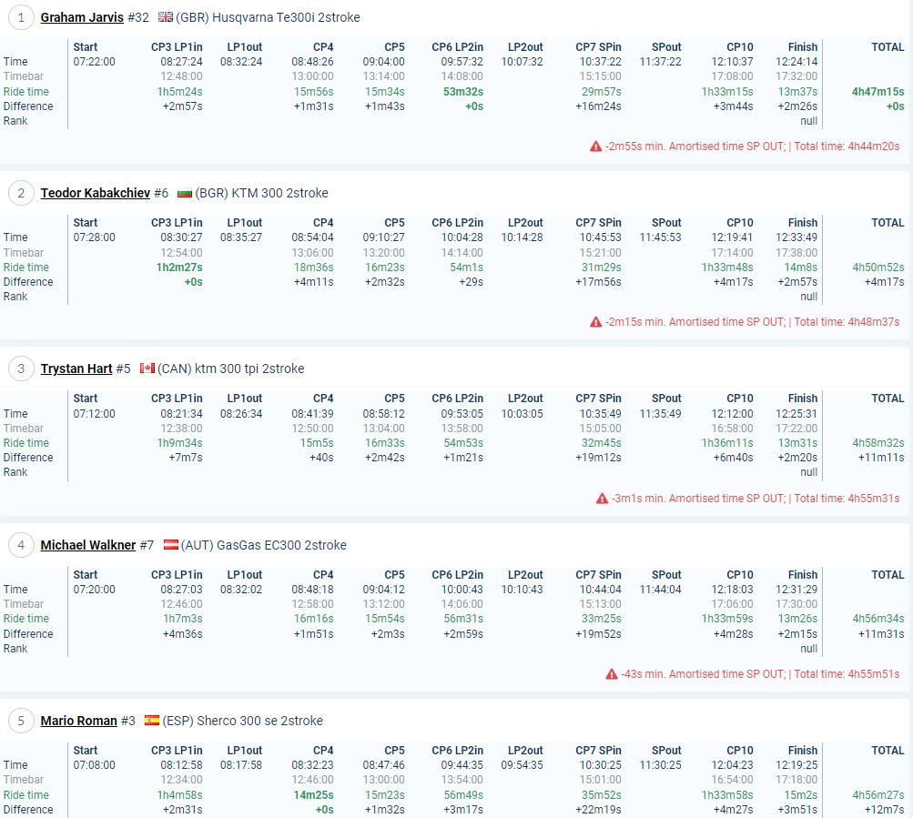Open Michael Walkner's rider profile link
Screen dimensions: 913x818
point(88,545)
